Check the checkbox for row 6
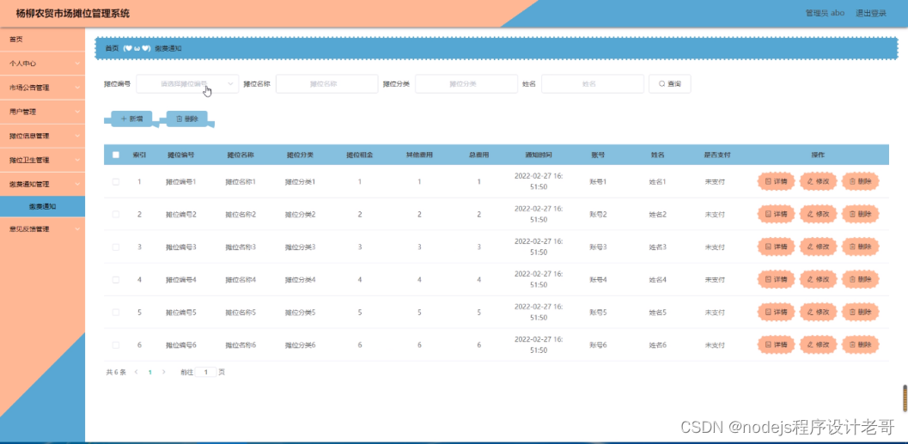This screenshot has width=908, height=444. (x=116, y=345)
